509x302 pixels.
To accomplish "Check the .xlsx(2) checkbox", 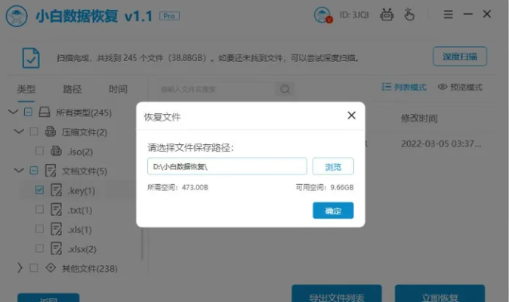I will (39, 248).
